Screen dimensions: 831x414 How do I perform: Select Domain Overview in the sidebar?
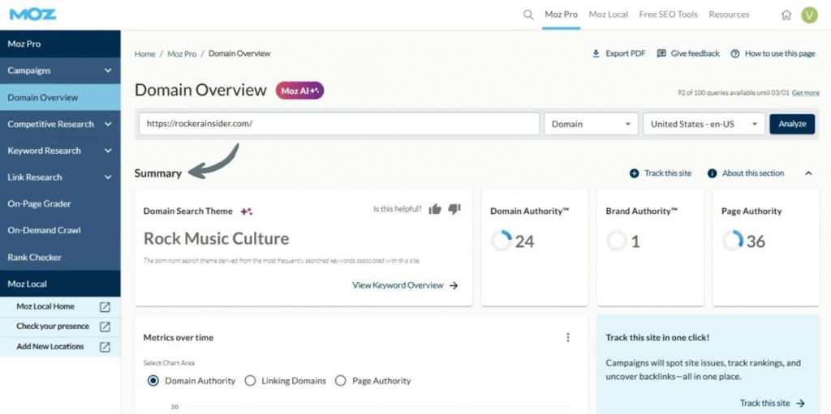pyautogui.click(x=60, y=97)
